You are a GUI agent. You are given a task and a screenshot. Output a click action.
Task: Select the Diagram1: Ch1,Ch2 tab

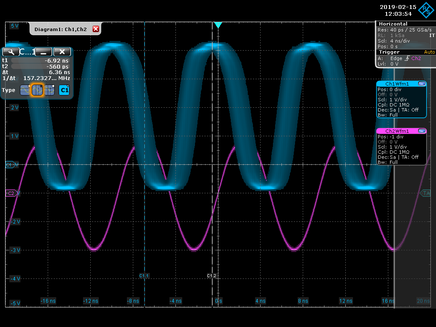(60, 29)
